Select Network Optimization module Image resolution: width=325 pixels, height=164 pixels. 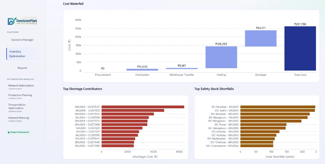pos(21,85)
